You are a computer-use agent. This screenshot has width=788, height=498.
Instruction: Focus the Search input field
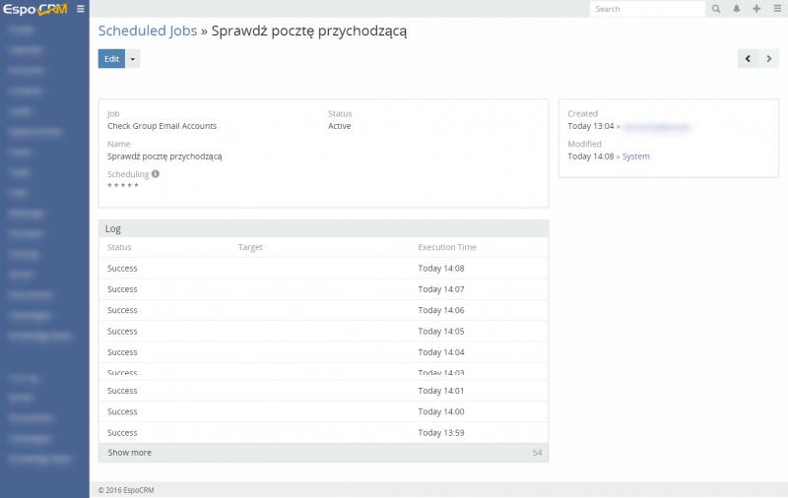pos(647,9)
